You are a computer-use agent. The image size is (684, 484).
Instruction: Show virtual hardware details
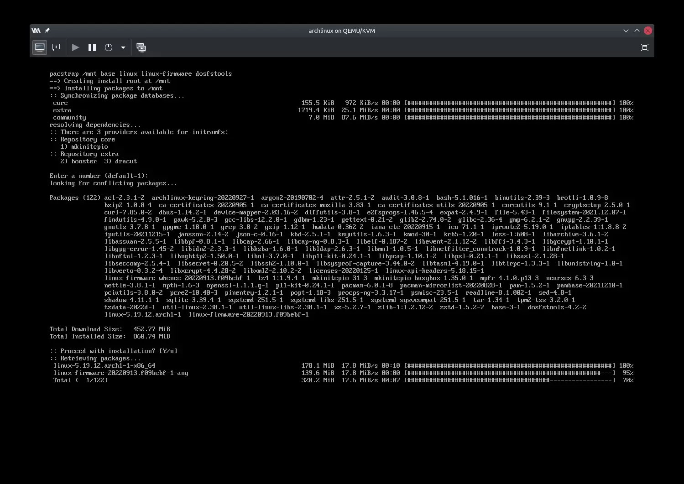click(56, 47)
